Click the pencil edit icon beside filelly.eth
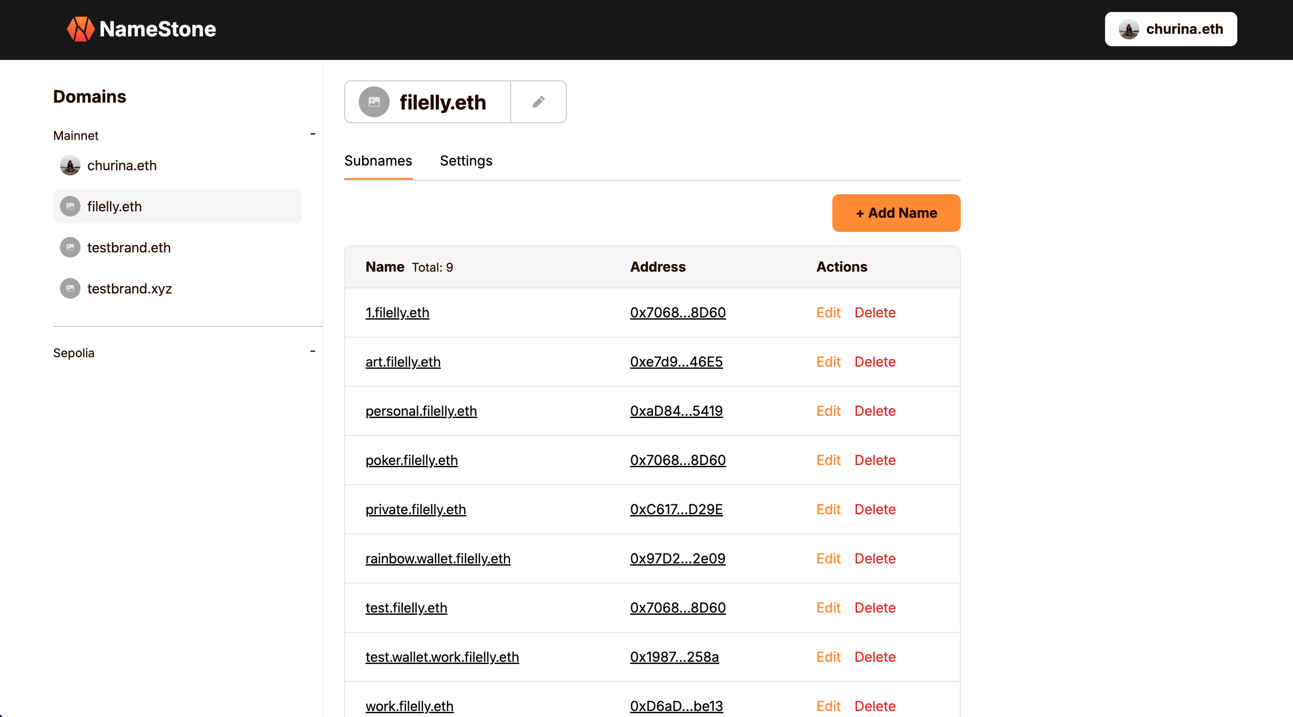The height and width of the screenshot is (717, 1293). (539, 102)
